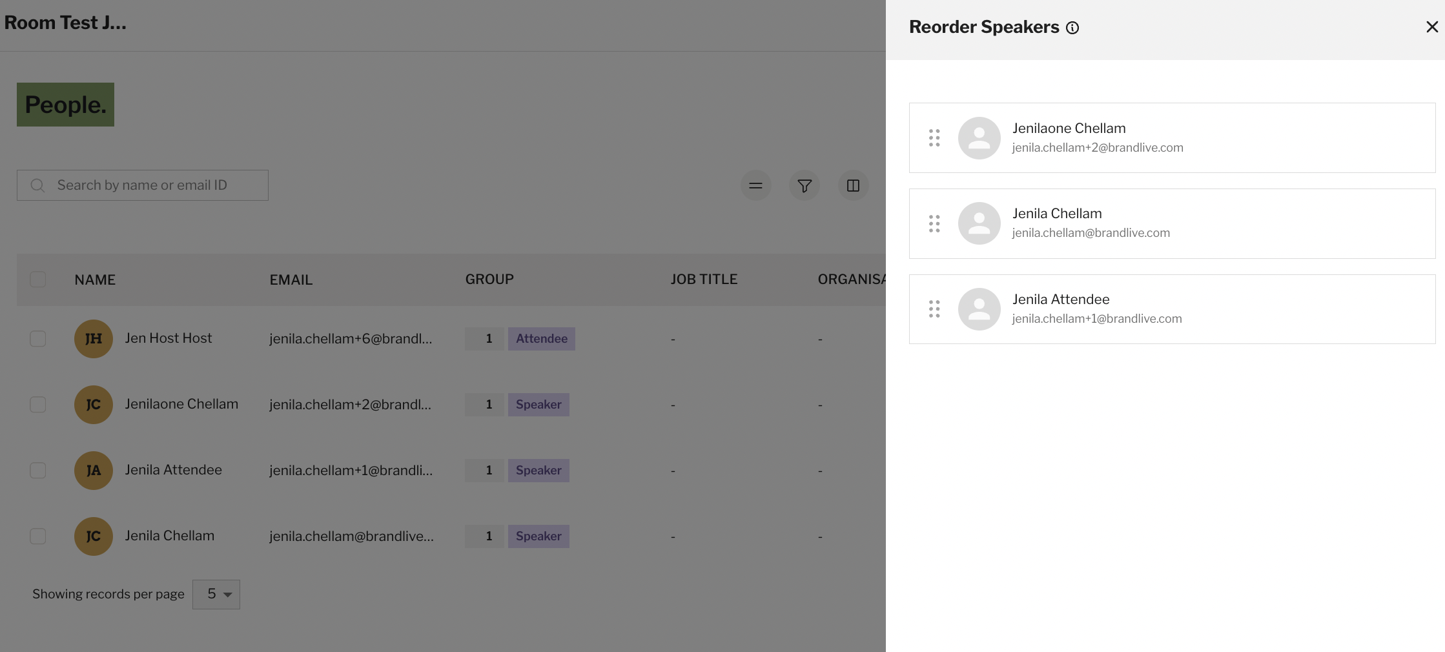Image resolution: width=1445 pixels, height=652 pixels.
Task: Click the group count 1 in the jenila.chellam@brandlive... row
Action: click(485, 536)
